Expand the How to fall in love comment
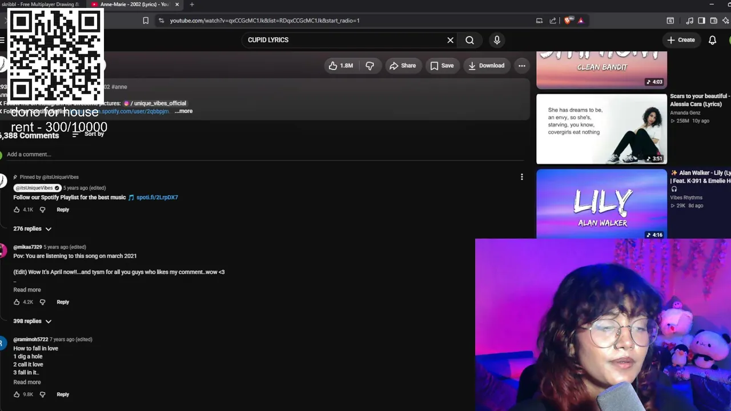The width and height of the screenshot is (731, 411). (27, 382)
